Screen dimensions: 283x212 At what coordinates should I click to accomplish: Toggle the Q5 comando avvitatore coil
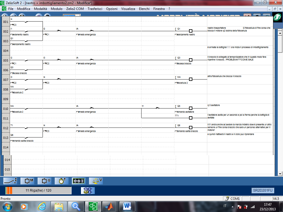pyautogui.click(x=190, y=108)
